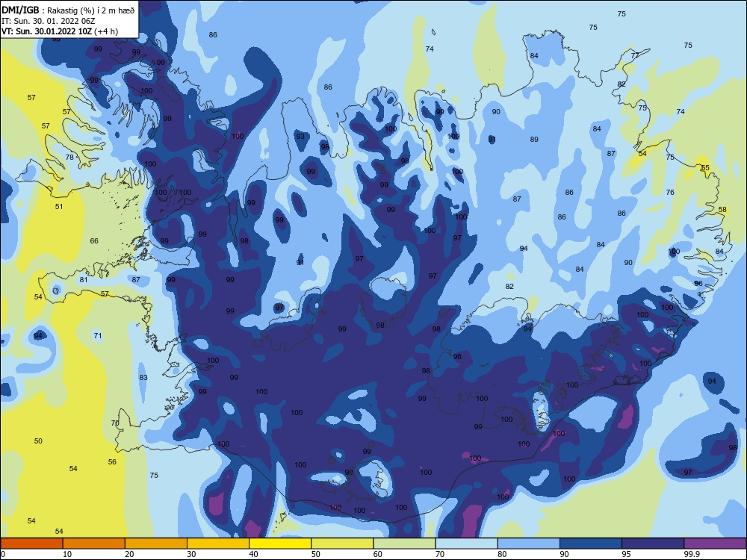Click the humidity value '83' on the map
This screenshot has height=560, width=747.
143,378
